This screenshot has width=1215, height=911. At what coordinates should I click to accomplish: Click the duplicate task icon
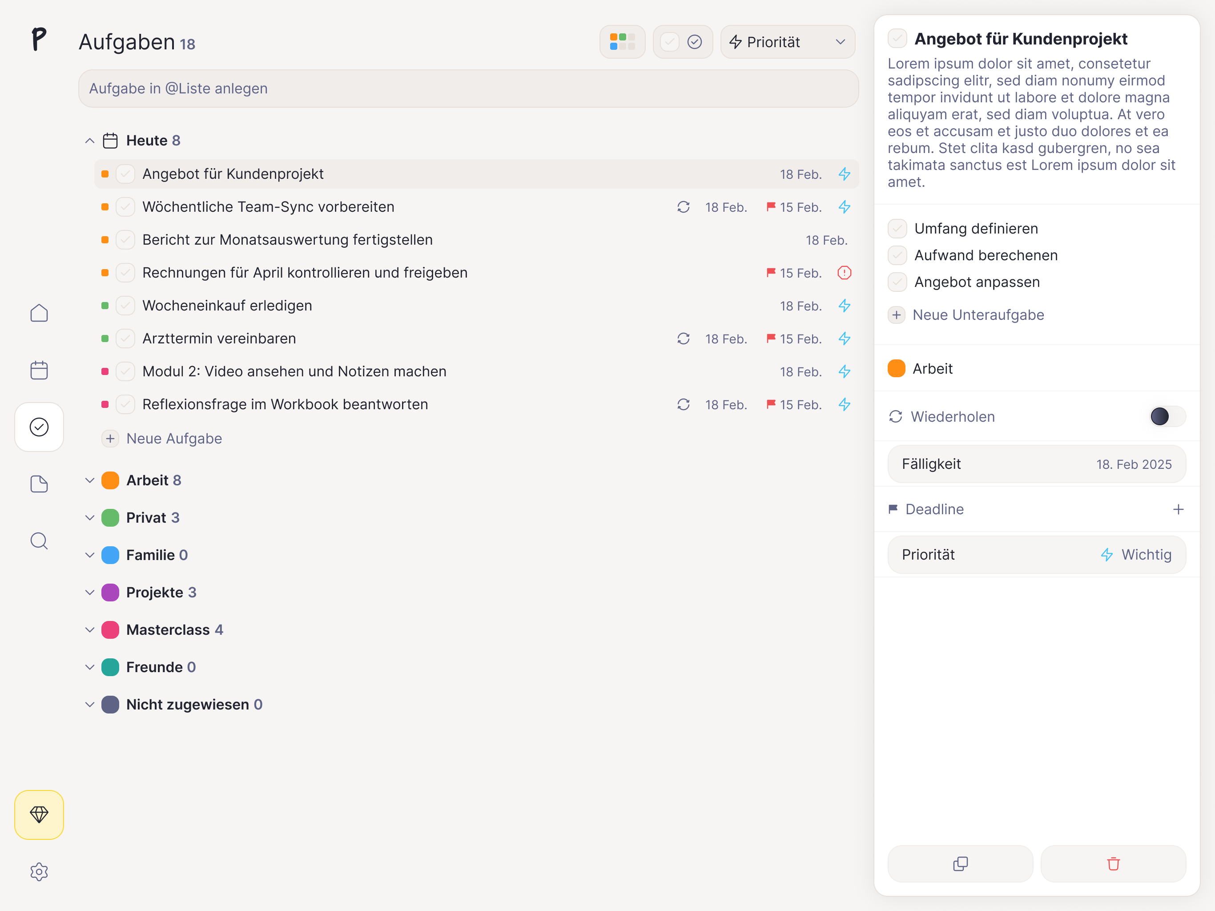[x=960, y=864]
